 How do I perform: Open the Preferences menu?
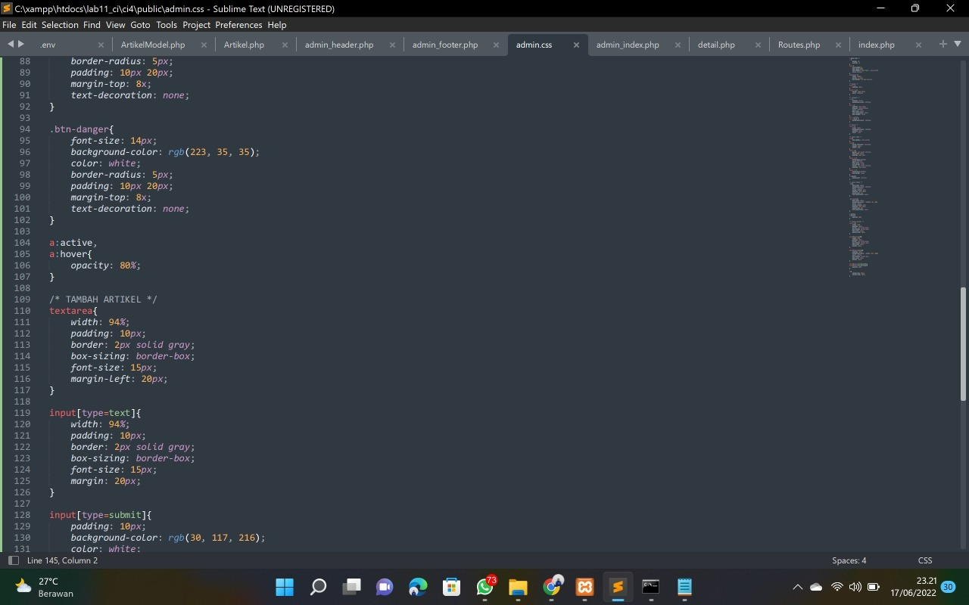[238, 25]
